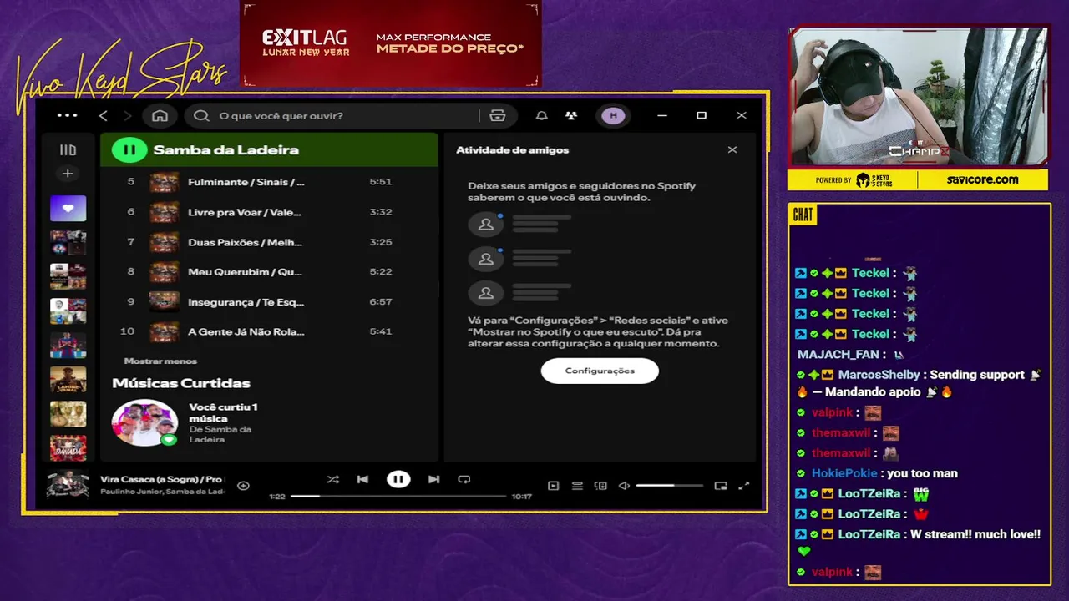
Task: Open the liked music cover thumbnail
Action: 145,422
